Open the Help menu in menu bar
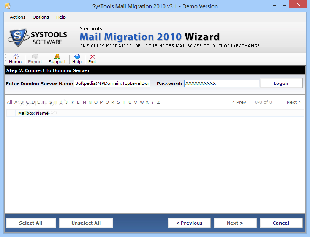The height and width of the screenshot is (237, 310). [x=61, y=17]
